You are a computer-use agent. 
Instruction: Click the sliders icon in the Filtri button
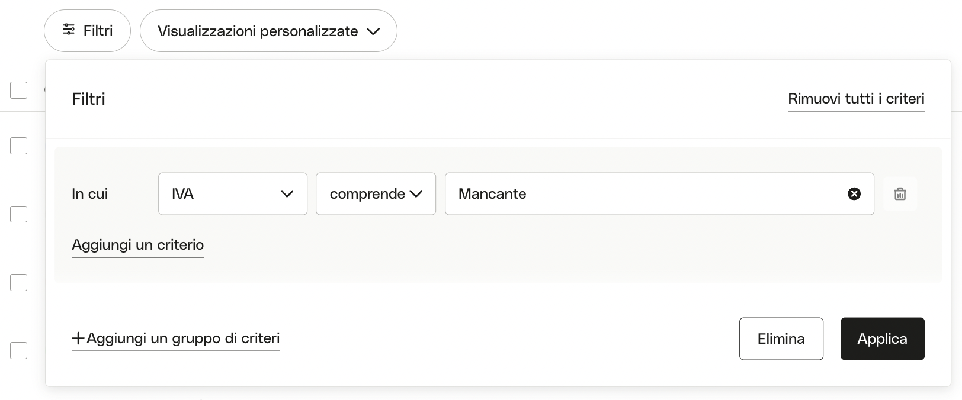click(x=69, y=29)
